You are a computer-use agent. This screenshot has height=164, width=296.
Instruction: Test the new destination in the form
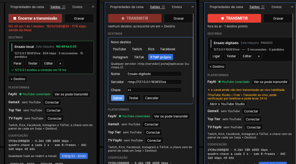coord(134,98)
